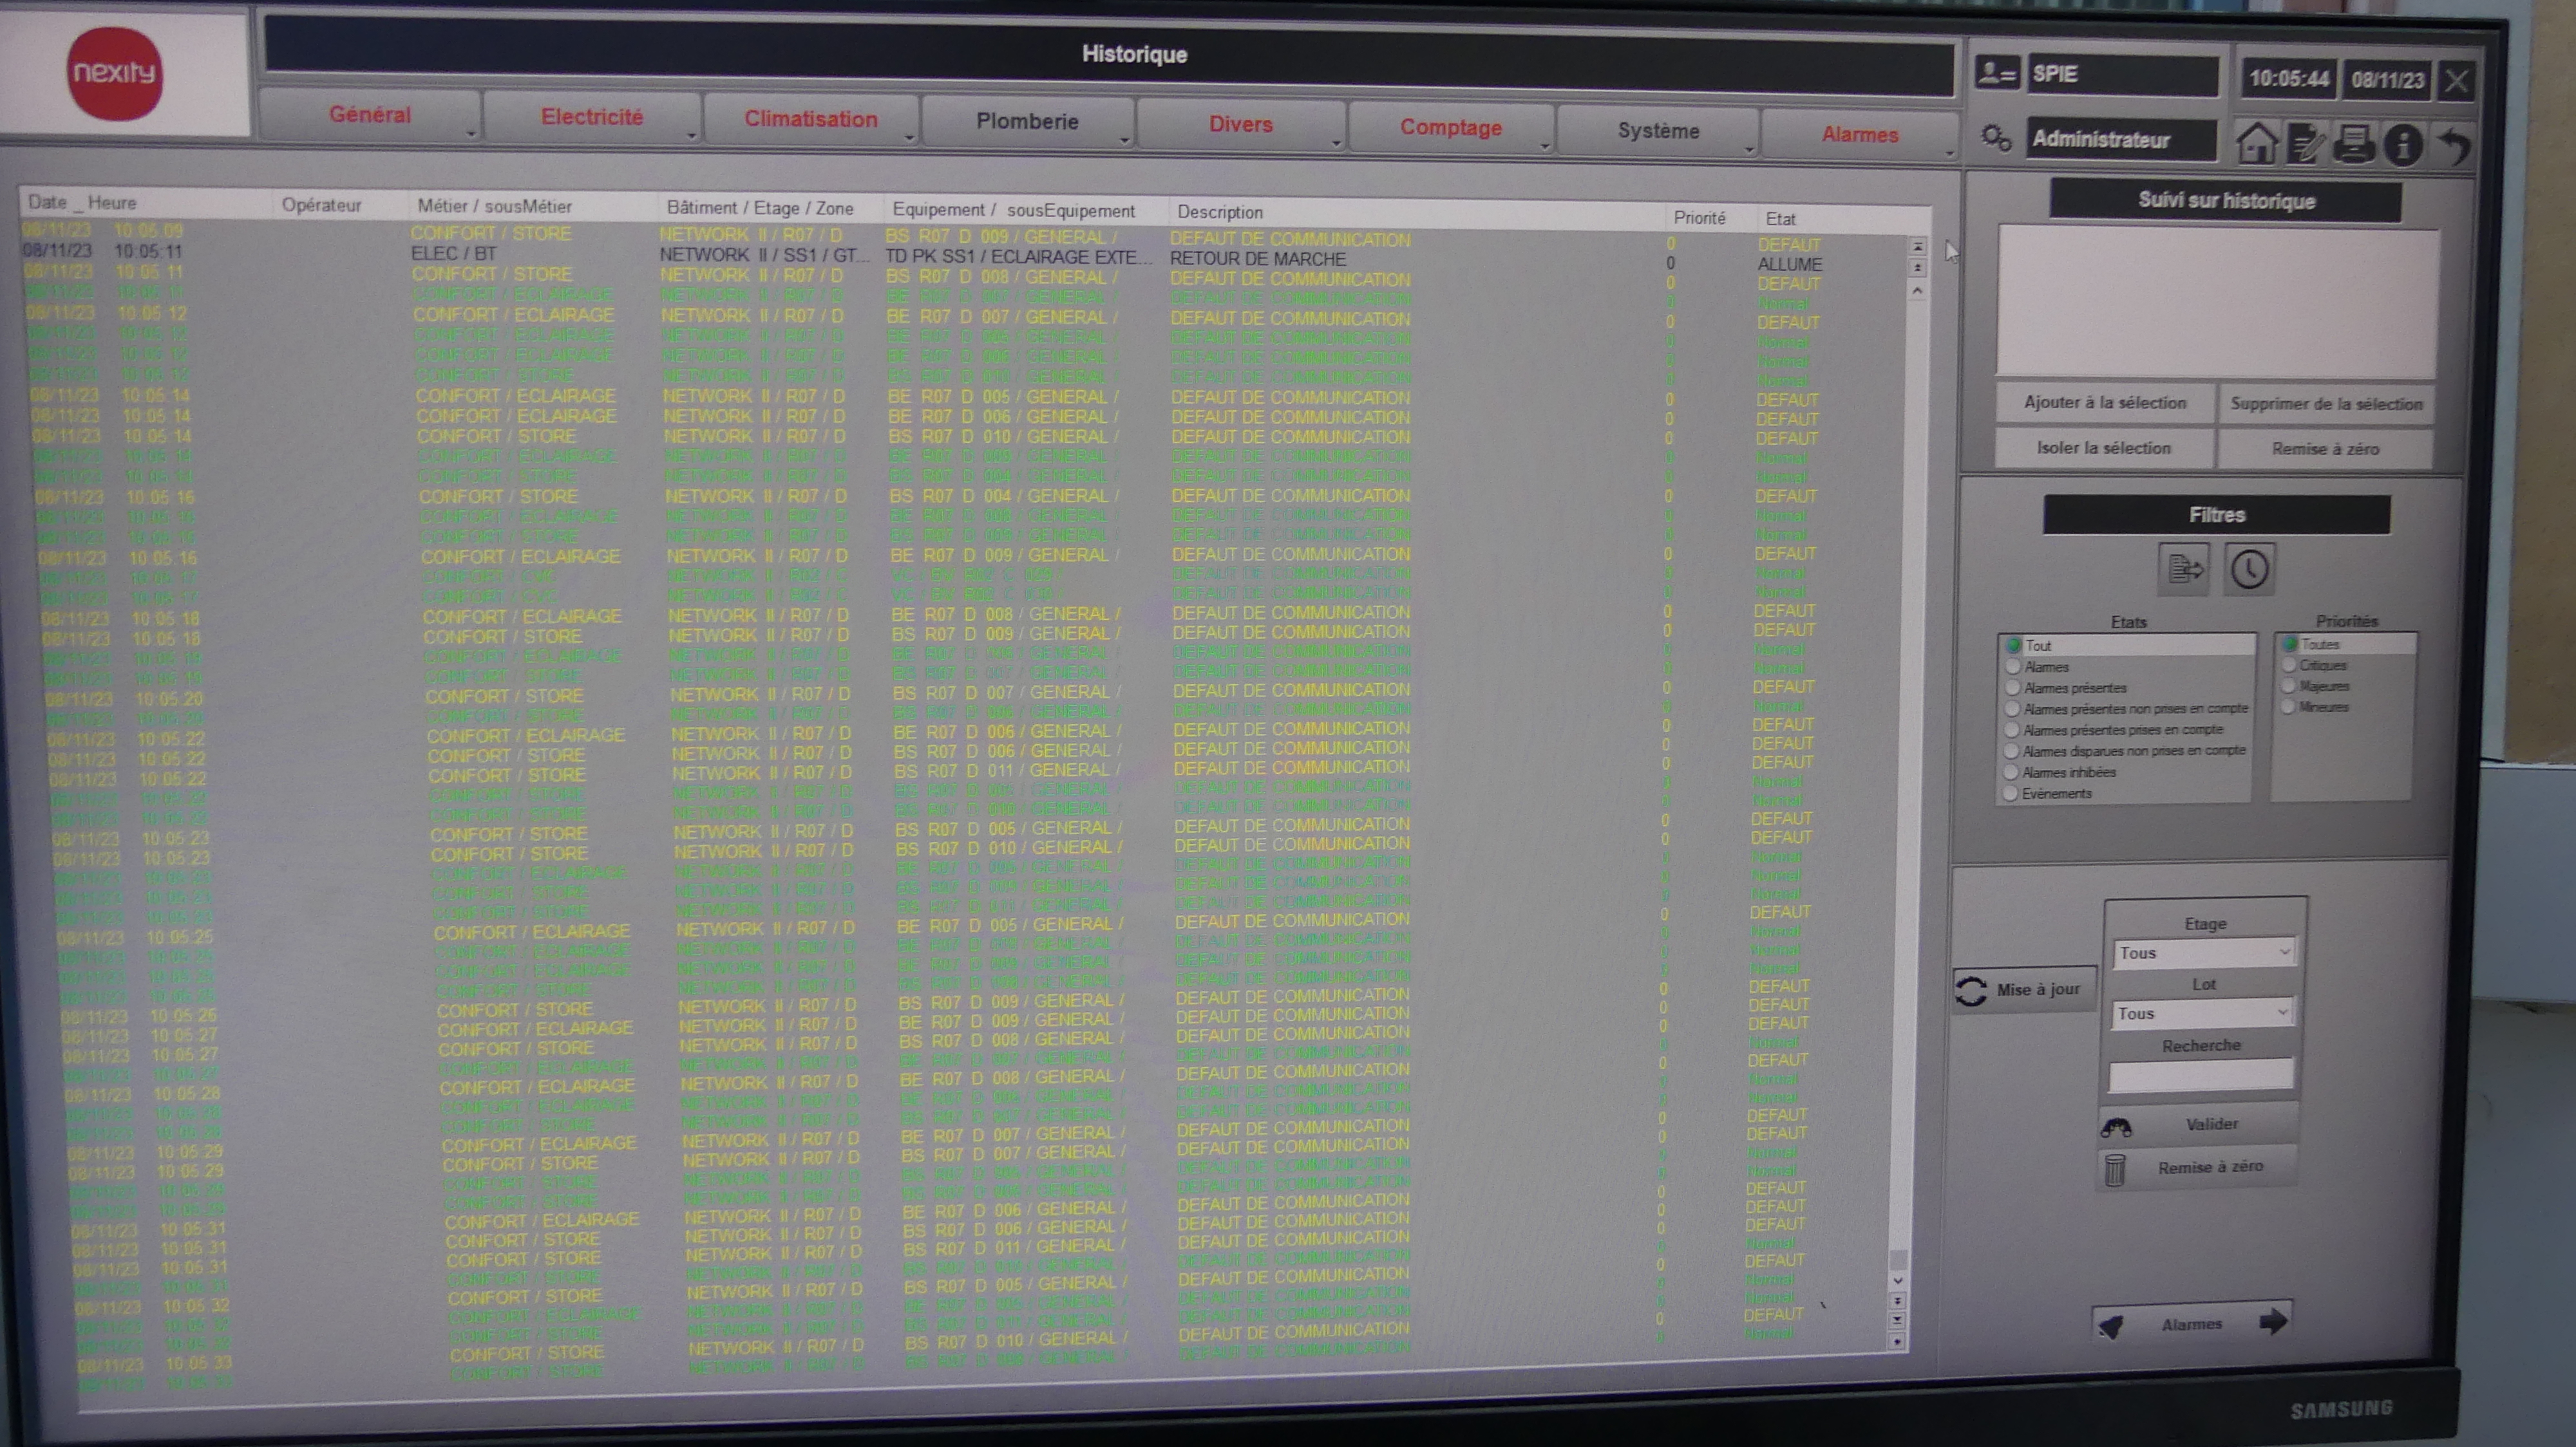Expand the Climatisation menu arrow
Viewport: 2576px width, 1447px height.
909,138
